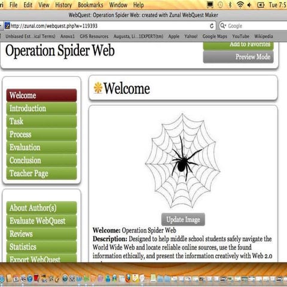The height and width of the screenshot is (287, 287).
Task: Open the Teacher Page section
Action: point(41,173)
